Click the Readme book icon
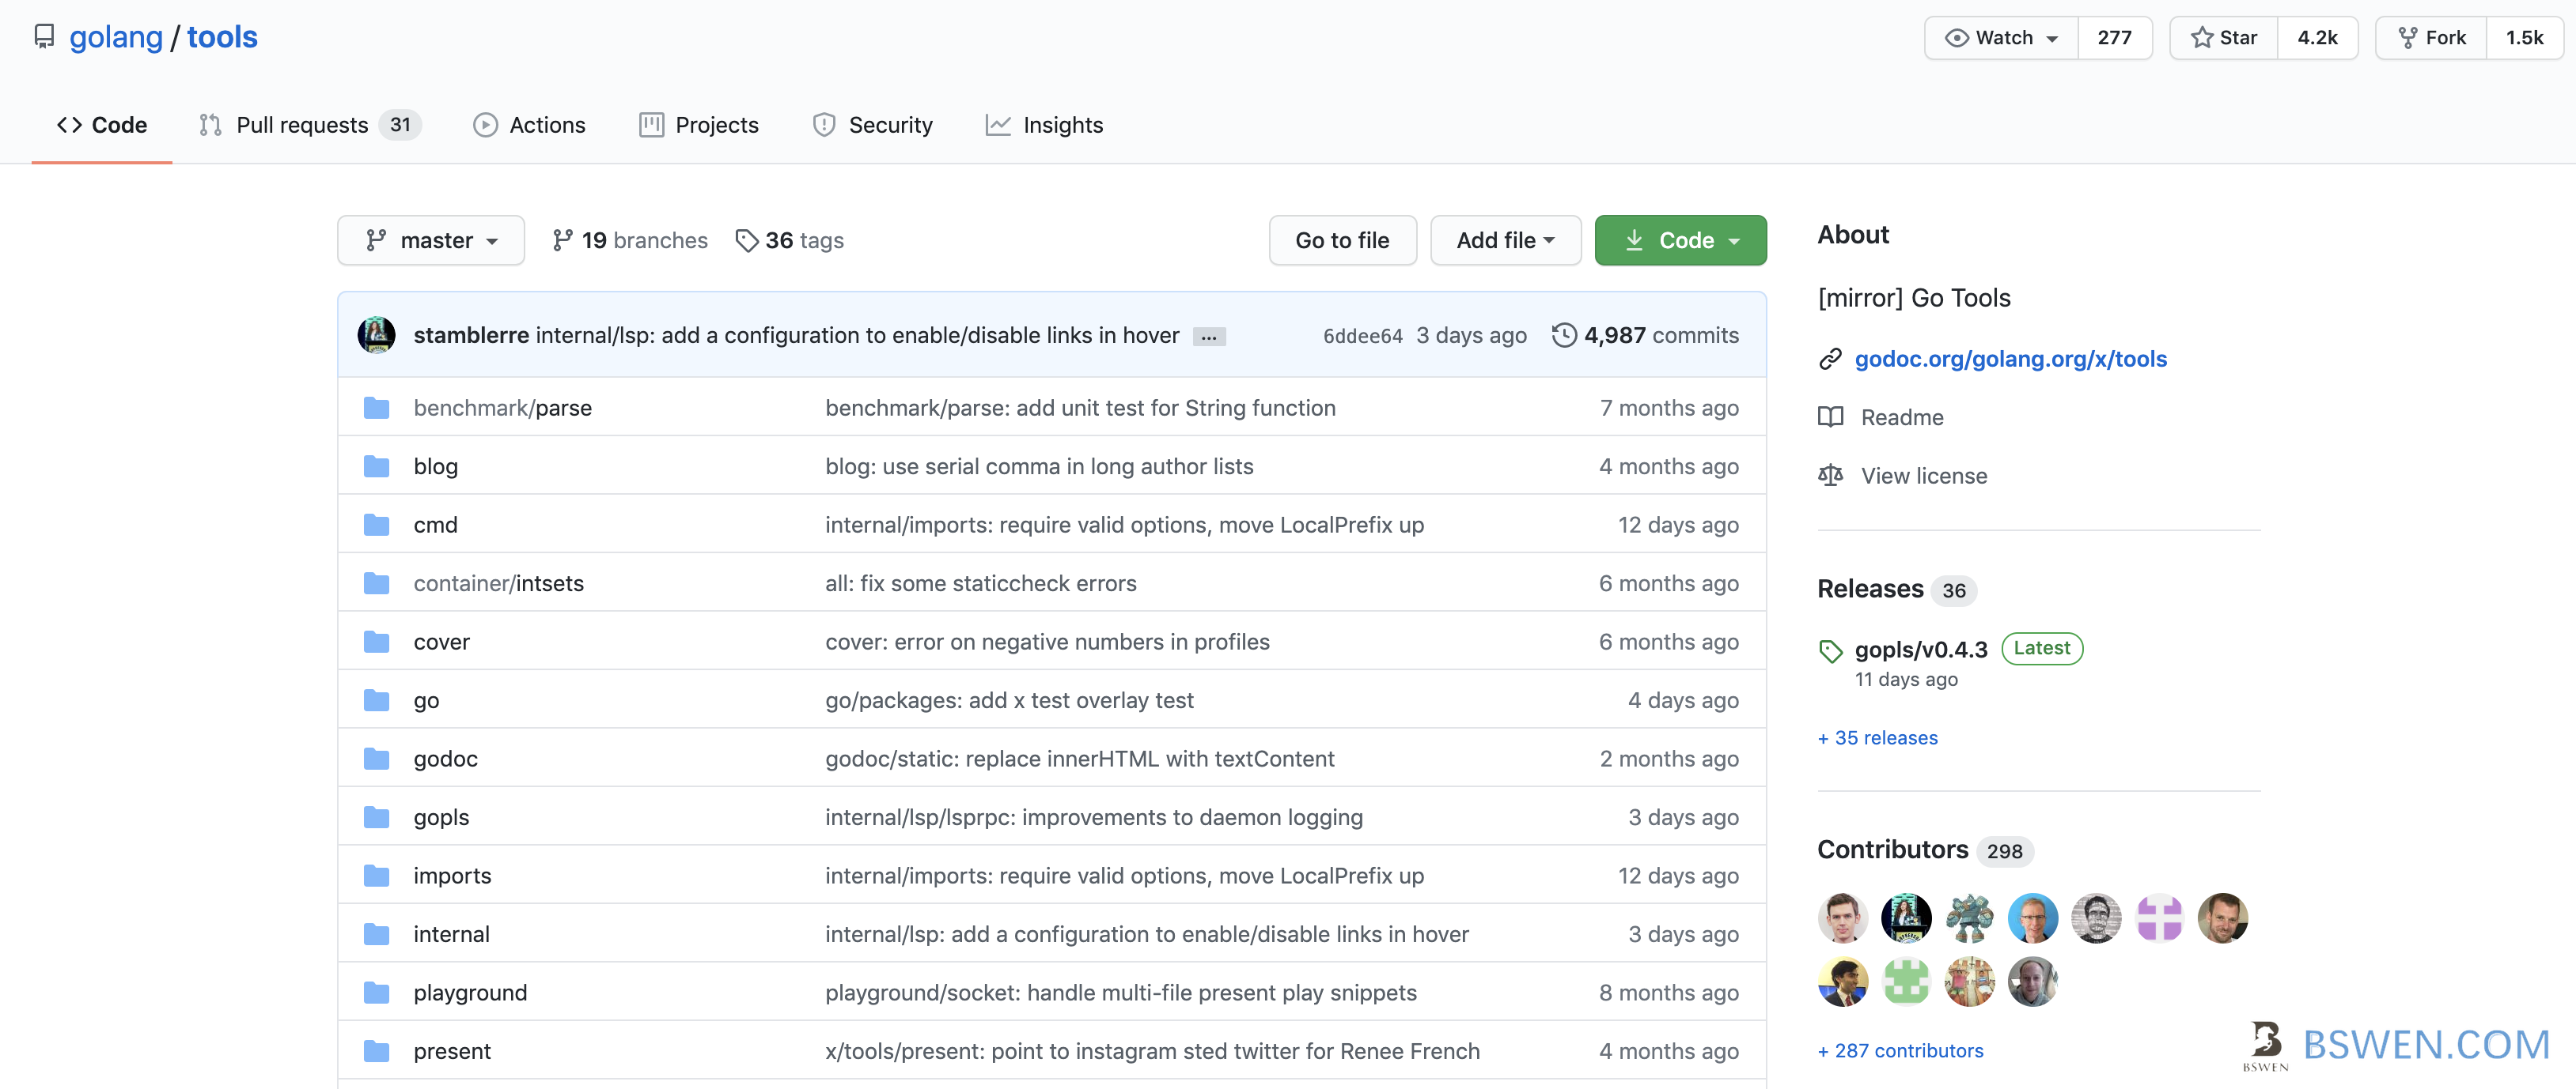 (1830, 417)
